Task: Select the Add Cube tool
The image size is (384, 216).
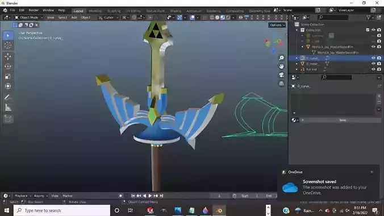Action: [x=8, y=119]
